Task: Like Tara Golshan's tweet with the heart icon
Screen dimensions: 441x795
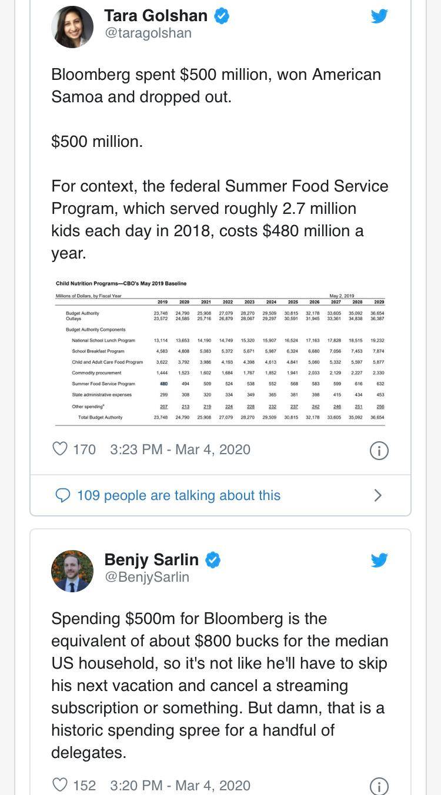Action: (60, 448)
